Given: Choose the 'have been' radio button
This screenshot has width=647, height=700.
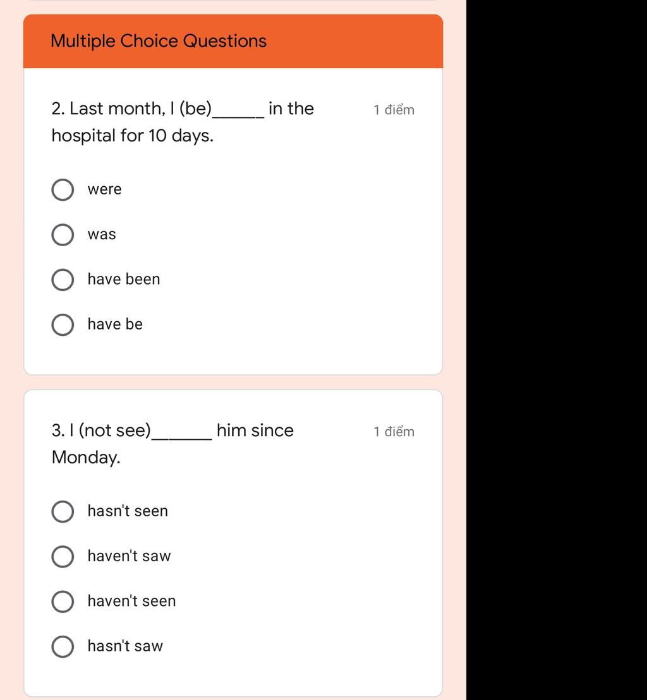Looking at the screenshot, I should pos(63,280).
